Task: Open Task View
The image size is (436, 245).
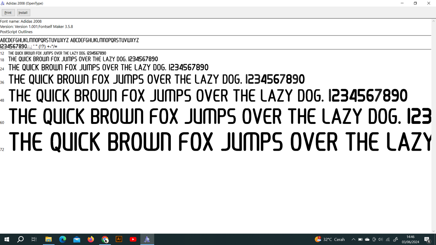Action: [34, 239]
